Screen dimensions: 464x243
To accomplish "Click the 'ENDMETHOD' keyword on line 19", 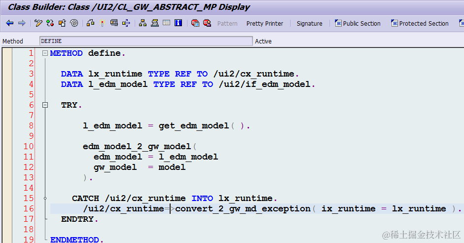I will click(x=74, y=240).
